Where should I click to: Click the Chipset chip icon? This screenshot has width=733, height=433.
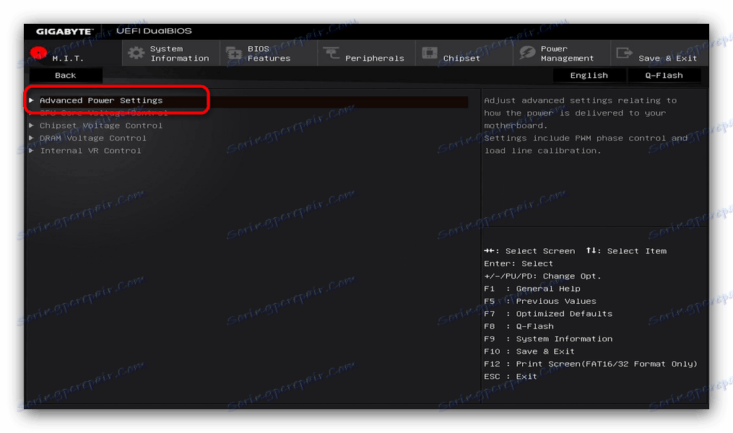(430, 53)
